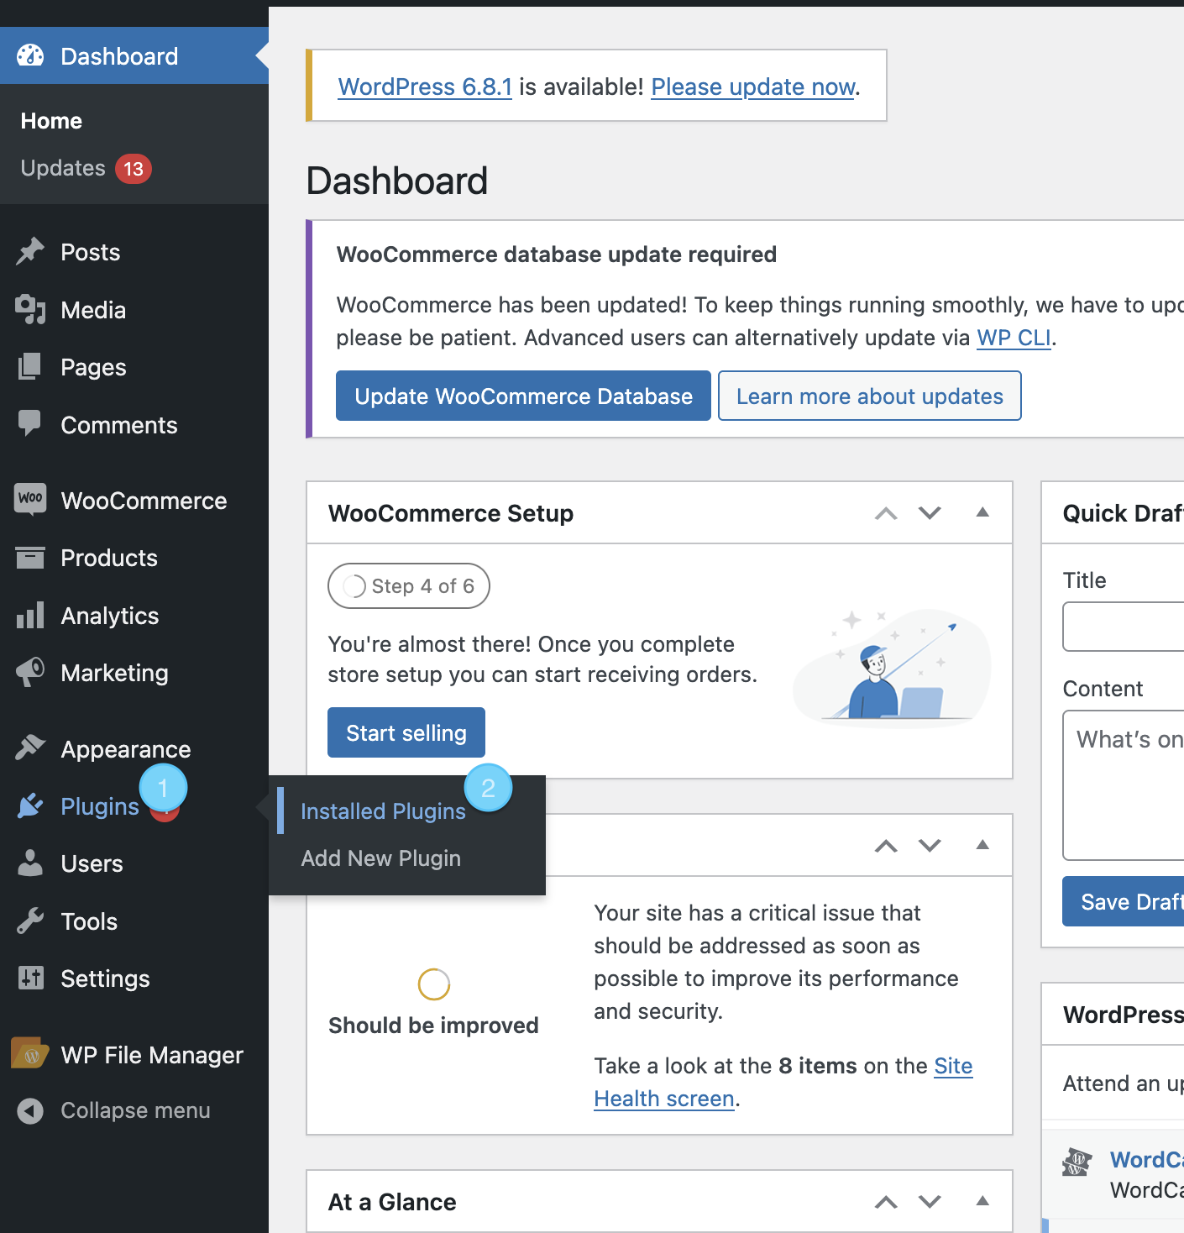Move At a Glance panel up
Image resolution: width=1184 pixels, height=1233 pixels.
pyautogui.click(x=886, y=1202)
